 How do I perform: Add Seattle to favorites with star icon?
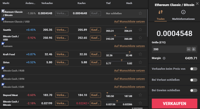coord(140,30)
